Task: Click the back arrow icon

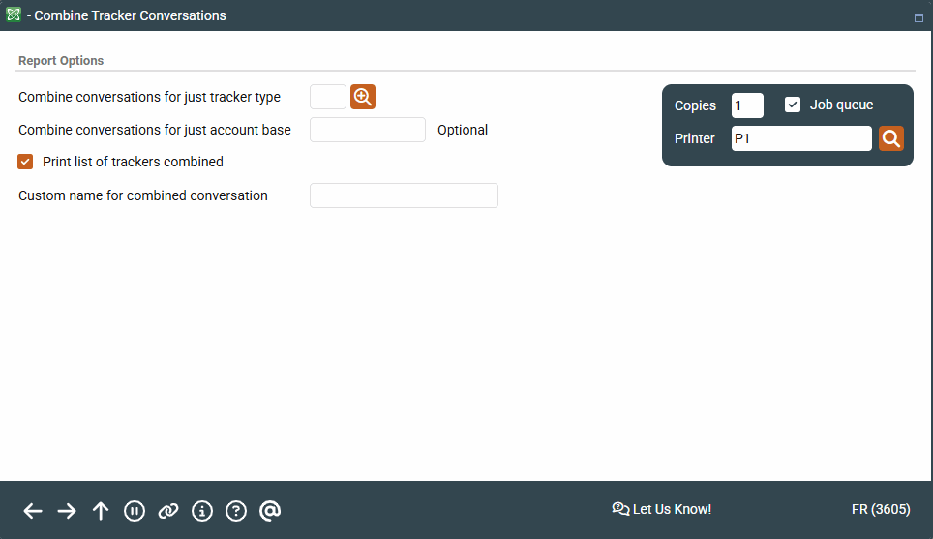Action: (x=33, y=511)
